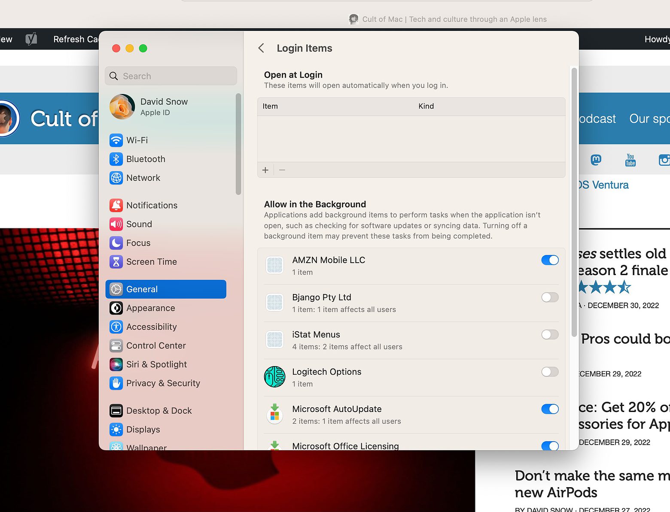Image resolution: width=670 pixels, height=512 pixels.
Task: Open Displays settings
Action: (143, 429)
